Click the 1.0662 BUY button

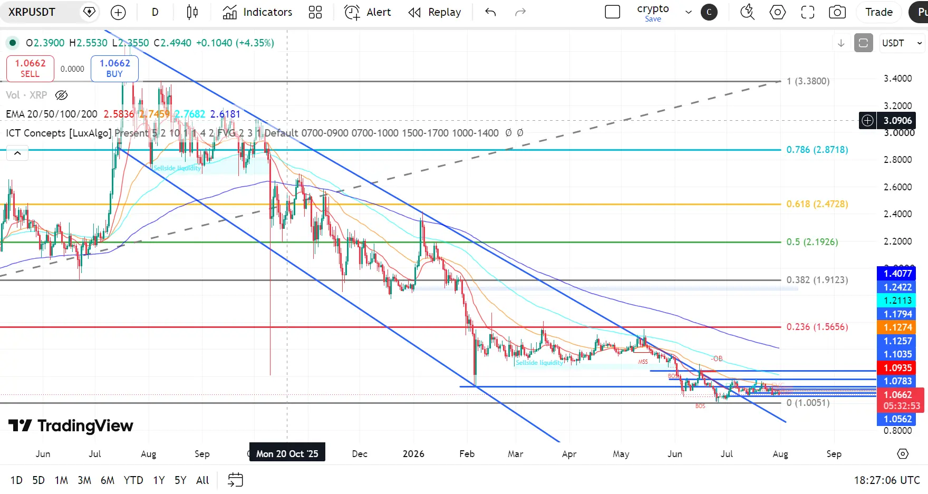114,69
